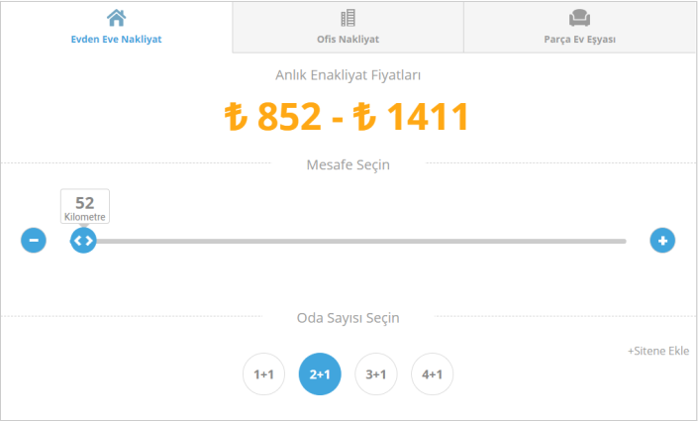The height and width of the screenshot is (421, 698).
Task: Click the Mesafe Seçin label
Action: [x=349, y=164]
